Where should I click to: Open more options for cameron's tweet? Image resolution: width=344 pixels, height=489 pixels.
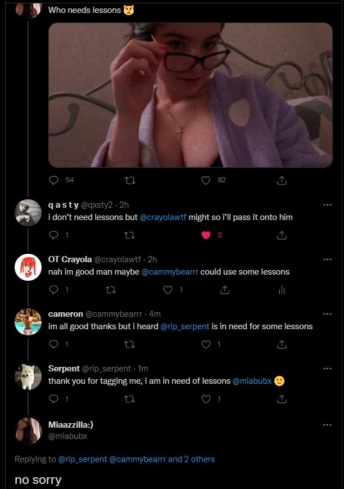click(x=327, y=313)
